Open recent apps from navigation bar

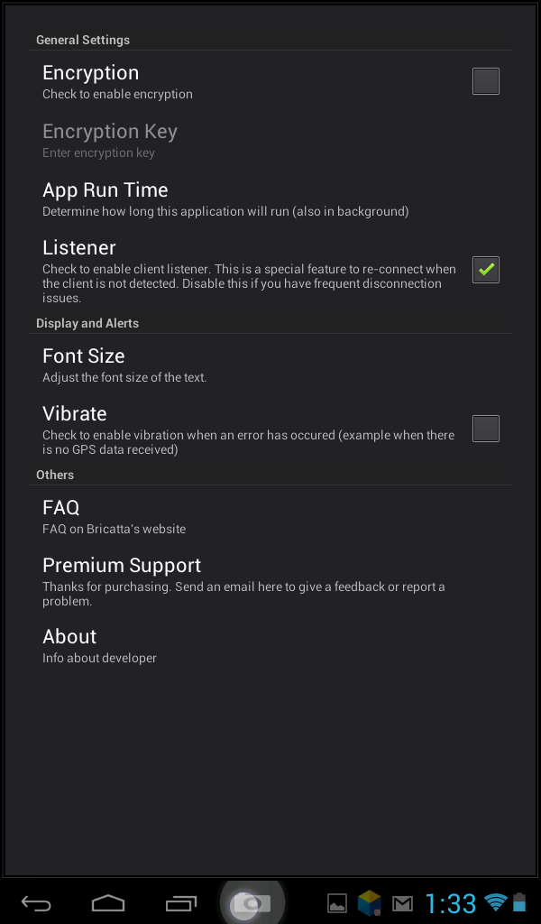179,902
